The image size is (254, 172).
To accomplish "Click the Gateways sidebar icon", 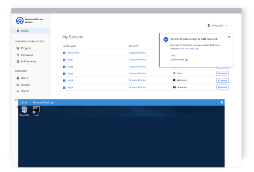I will (18, 55).
